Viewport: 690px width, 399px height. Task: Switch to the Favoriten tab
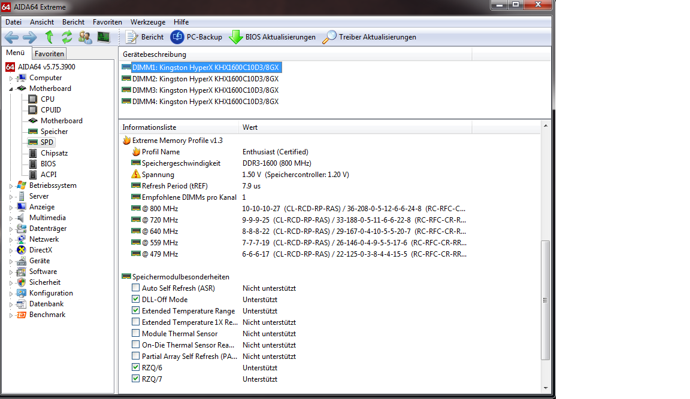click(x=49, y=54)
